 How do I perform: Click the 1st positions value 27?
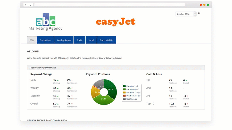tap(171, 80)
